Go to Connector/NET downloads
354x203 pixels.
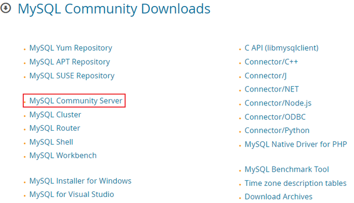272,89
